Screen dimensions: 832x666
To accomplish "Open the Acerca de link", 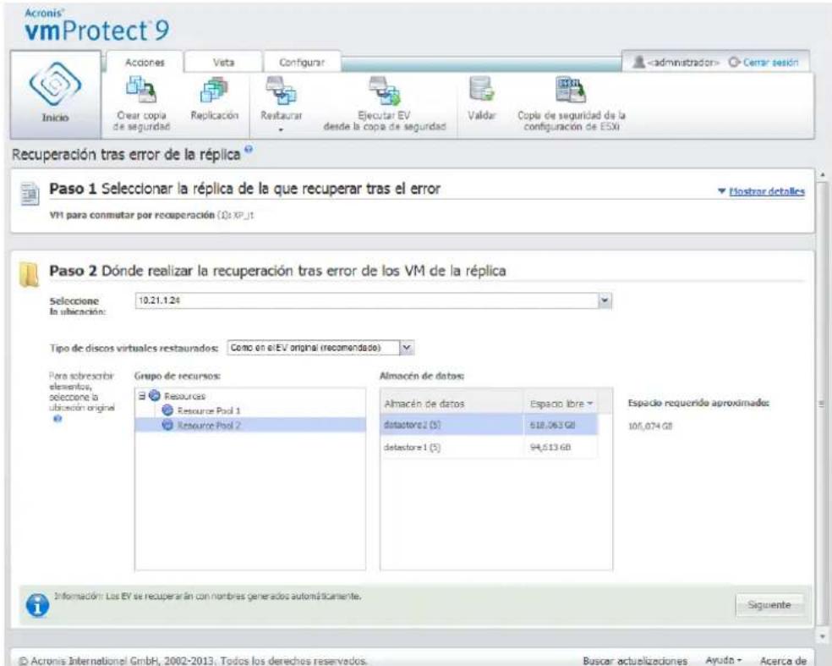I will pos(783,661).
